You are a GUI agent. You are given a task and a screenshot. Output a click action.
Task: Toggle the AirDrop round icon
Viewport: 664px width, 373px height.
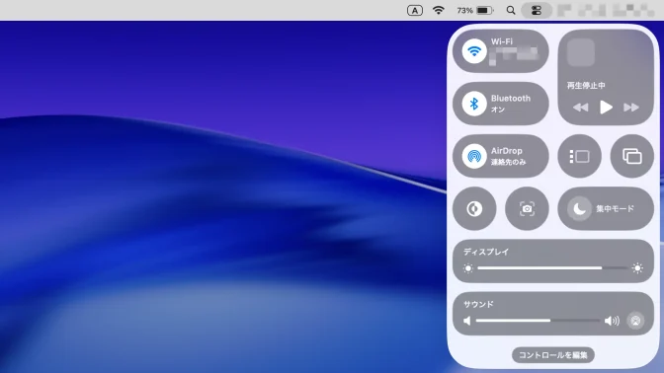point(474,156)
